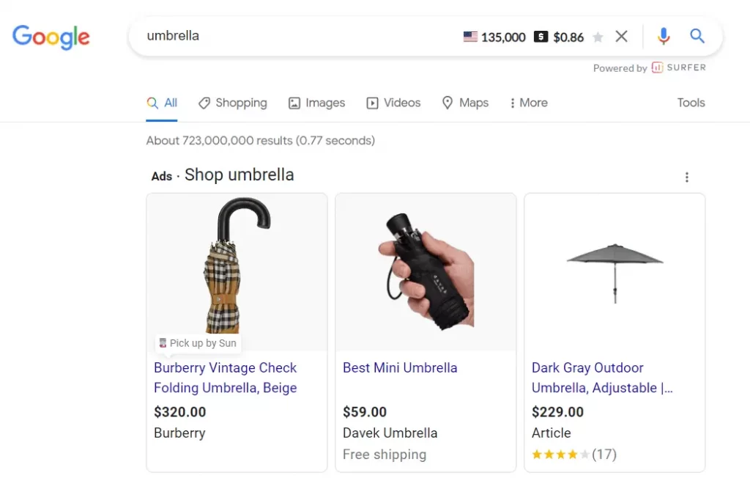Click the microphone voice search icon
This screenshot has height=492, width=750.
pyautogui.click(x=664, y=37)
